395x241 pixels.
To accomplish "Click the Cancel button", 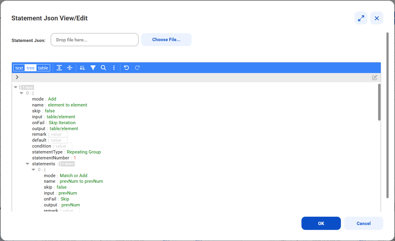I will [x=364, y=223].
